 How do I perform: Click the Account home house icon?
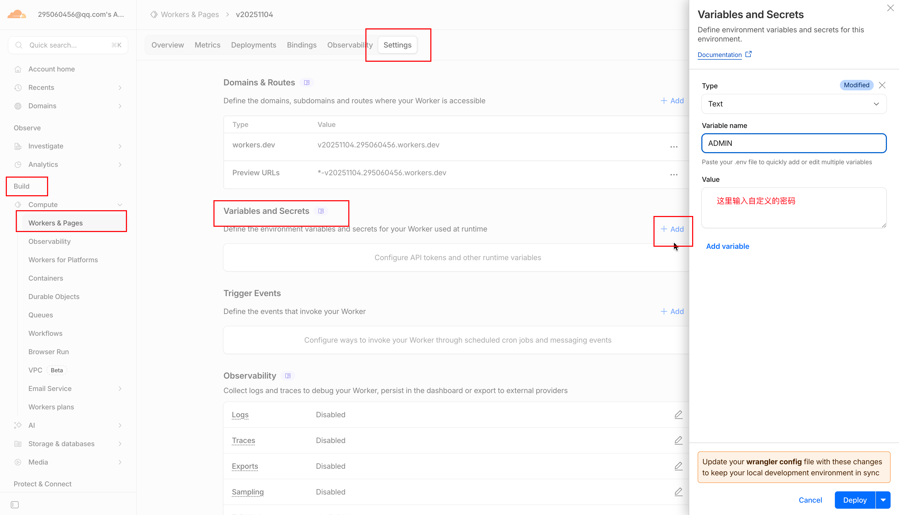[18, 69]
